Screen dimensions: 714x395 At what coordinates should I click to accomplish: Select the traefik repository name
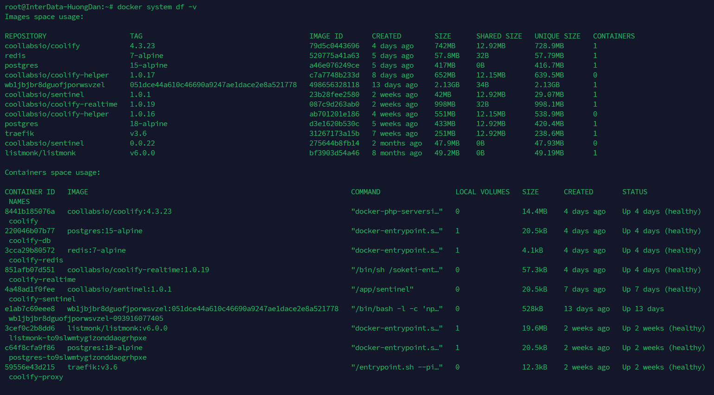19,134
